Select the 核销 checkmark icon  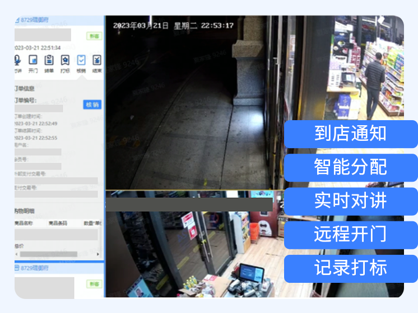click(x=81, y=60)
